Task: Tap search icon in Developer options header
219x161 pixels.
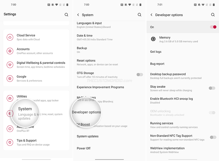Action: (x=213, y=15)
